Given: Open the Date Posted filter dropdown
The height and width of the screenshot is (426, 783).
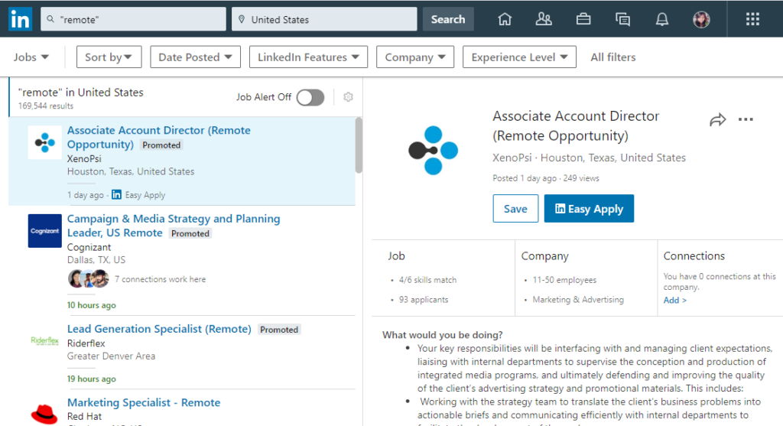Looking at the screenshot, I should click(x=195, y=57).
